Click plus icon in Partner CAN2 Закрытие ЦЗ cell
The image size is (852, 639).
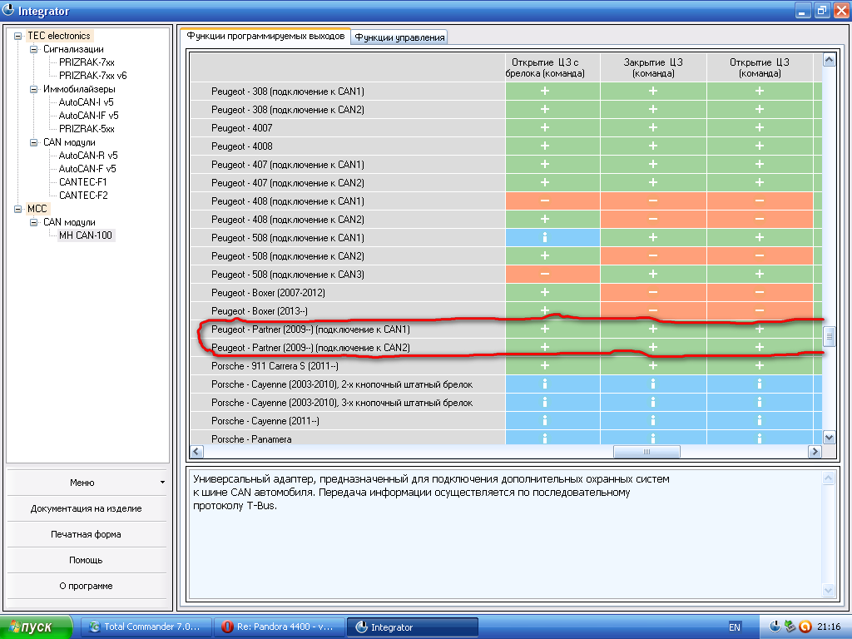coord(653,347)
